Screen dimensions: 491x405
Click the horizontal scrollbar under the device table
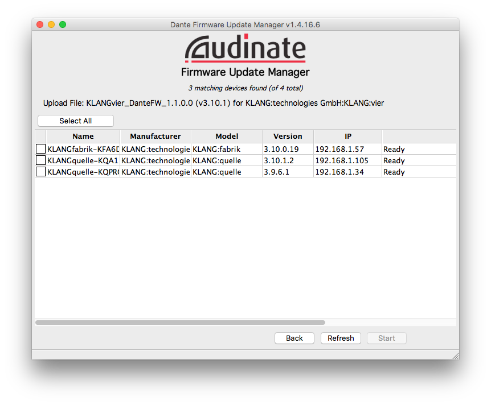(181, 323)
